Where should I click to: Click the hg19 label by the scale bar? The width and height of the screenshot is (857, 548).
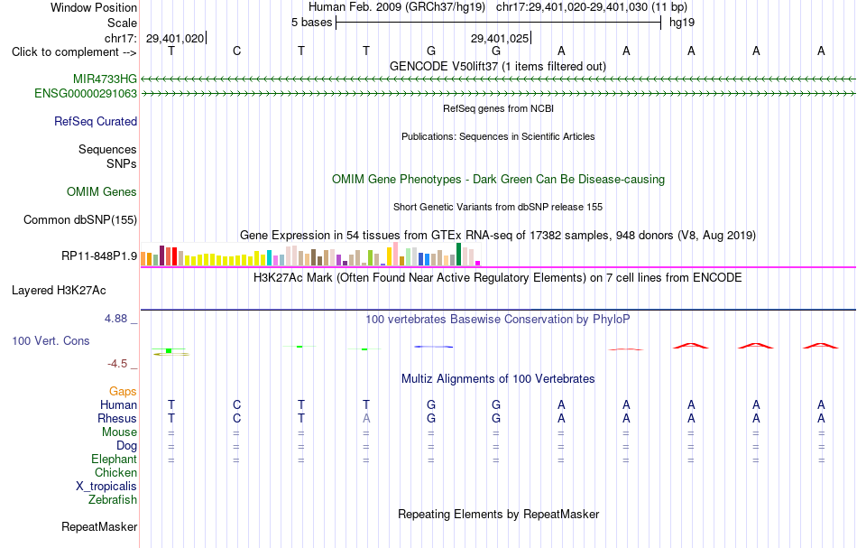682,23
